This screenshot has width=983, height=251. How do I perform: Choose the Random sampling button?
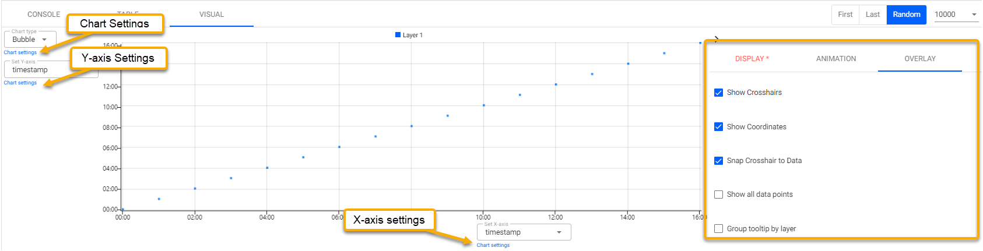[907, 15]
